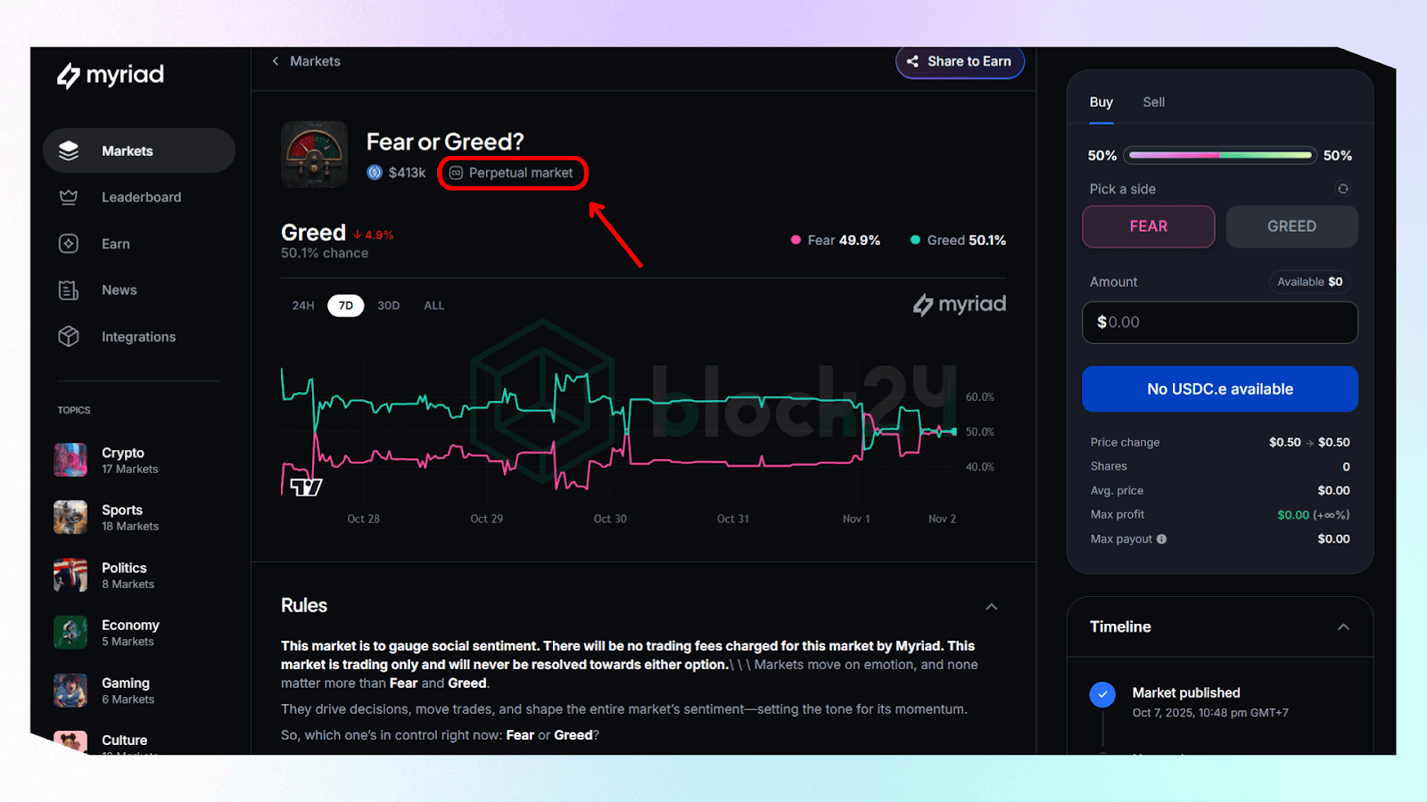
Task: Click the Myriad logo in the sidebar
Action: (x=111, y=75)
